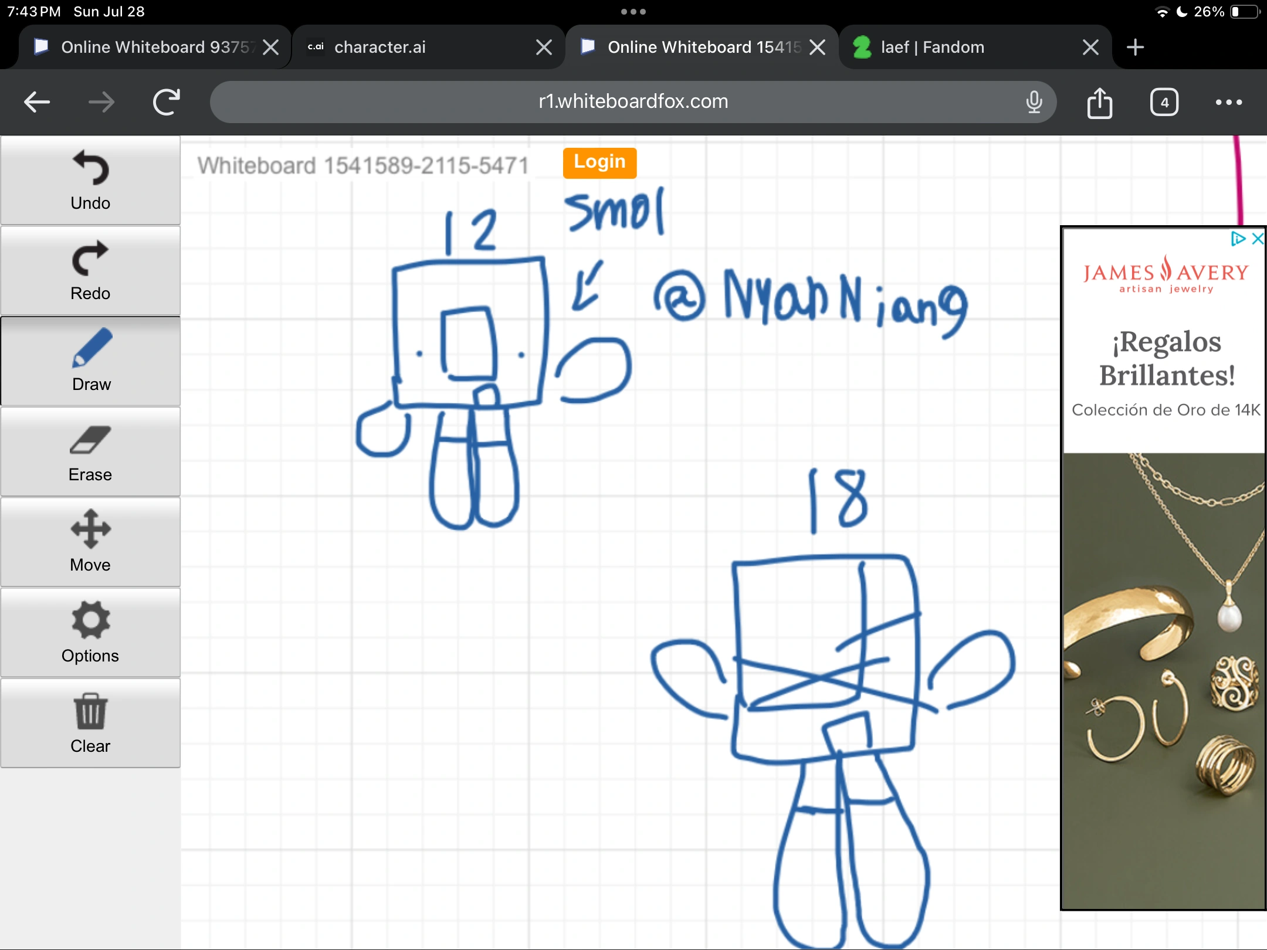This screenshot has width=1267, height=950.
Task: Choose the Move tool
Action: pyautogui.click(x=90, y=542)
